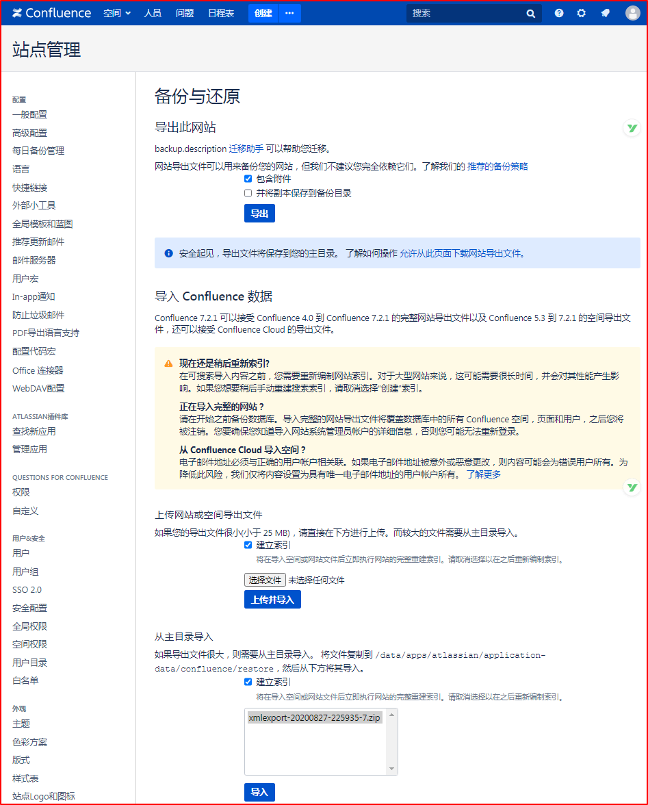Click the Confluence logo in header
Viewport: 648px width, 805px height.
pyautogui.click(x=51, y=13)
